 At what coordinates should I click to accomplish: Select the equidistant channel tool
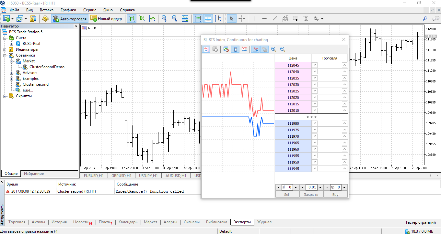[285, 18]
